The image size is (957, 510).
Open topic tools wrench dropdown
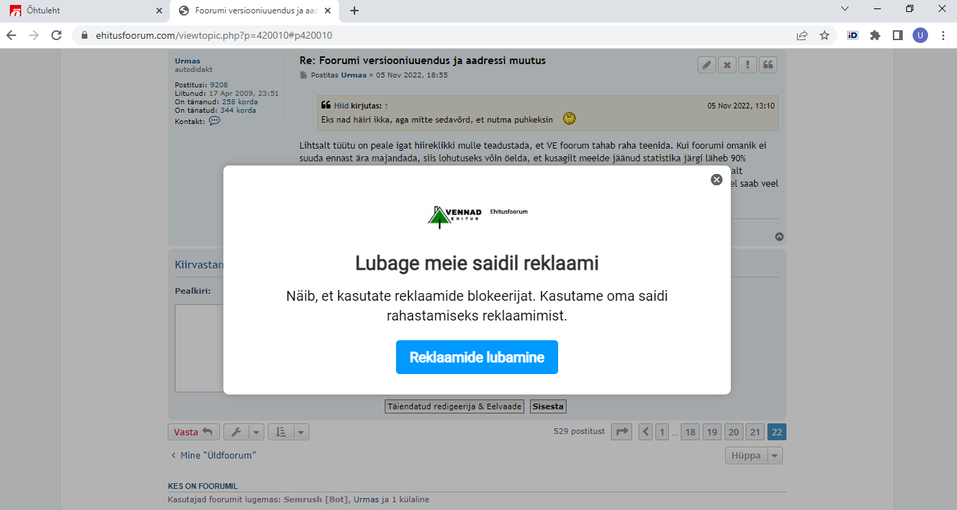click(x=244, y=432)
